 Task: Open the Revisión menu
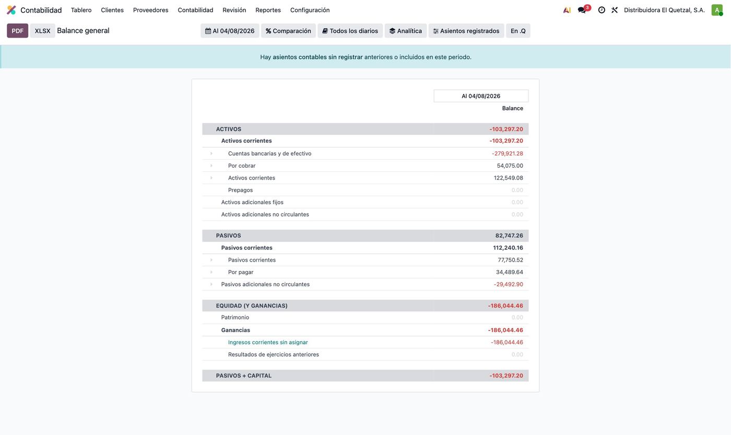pyautogui.click(x=234, y=10)
